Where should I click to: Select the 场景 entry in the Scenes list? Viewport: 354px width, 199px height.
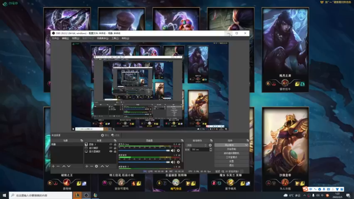click(67, 145)
